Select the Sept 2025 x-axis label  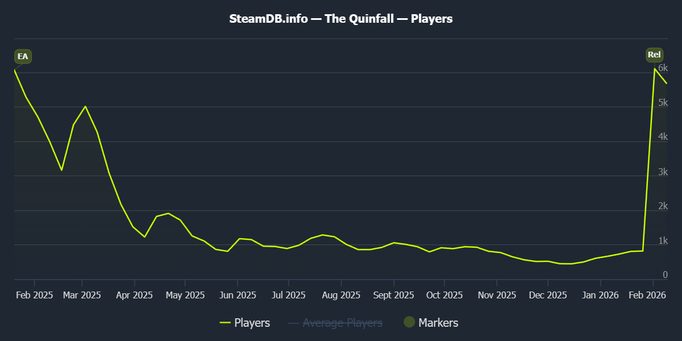[393, 295]
